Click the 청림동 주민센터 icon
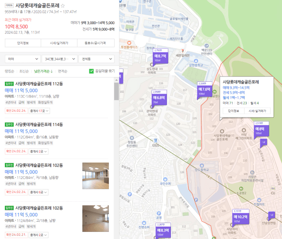Image resolution: width=282 pixels, height=239 pixels. [132, 138]
